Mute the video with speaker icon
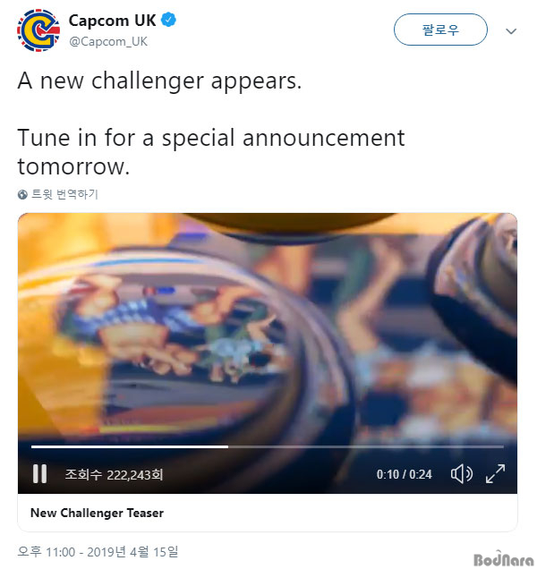The width and height of the screenshot is (537, 569). pos(462,474)
